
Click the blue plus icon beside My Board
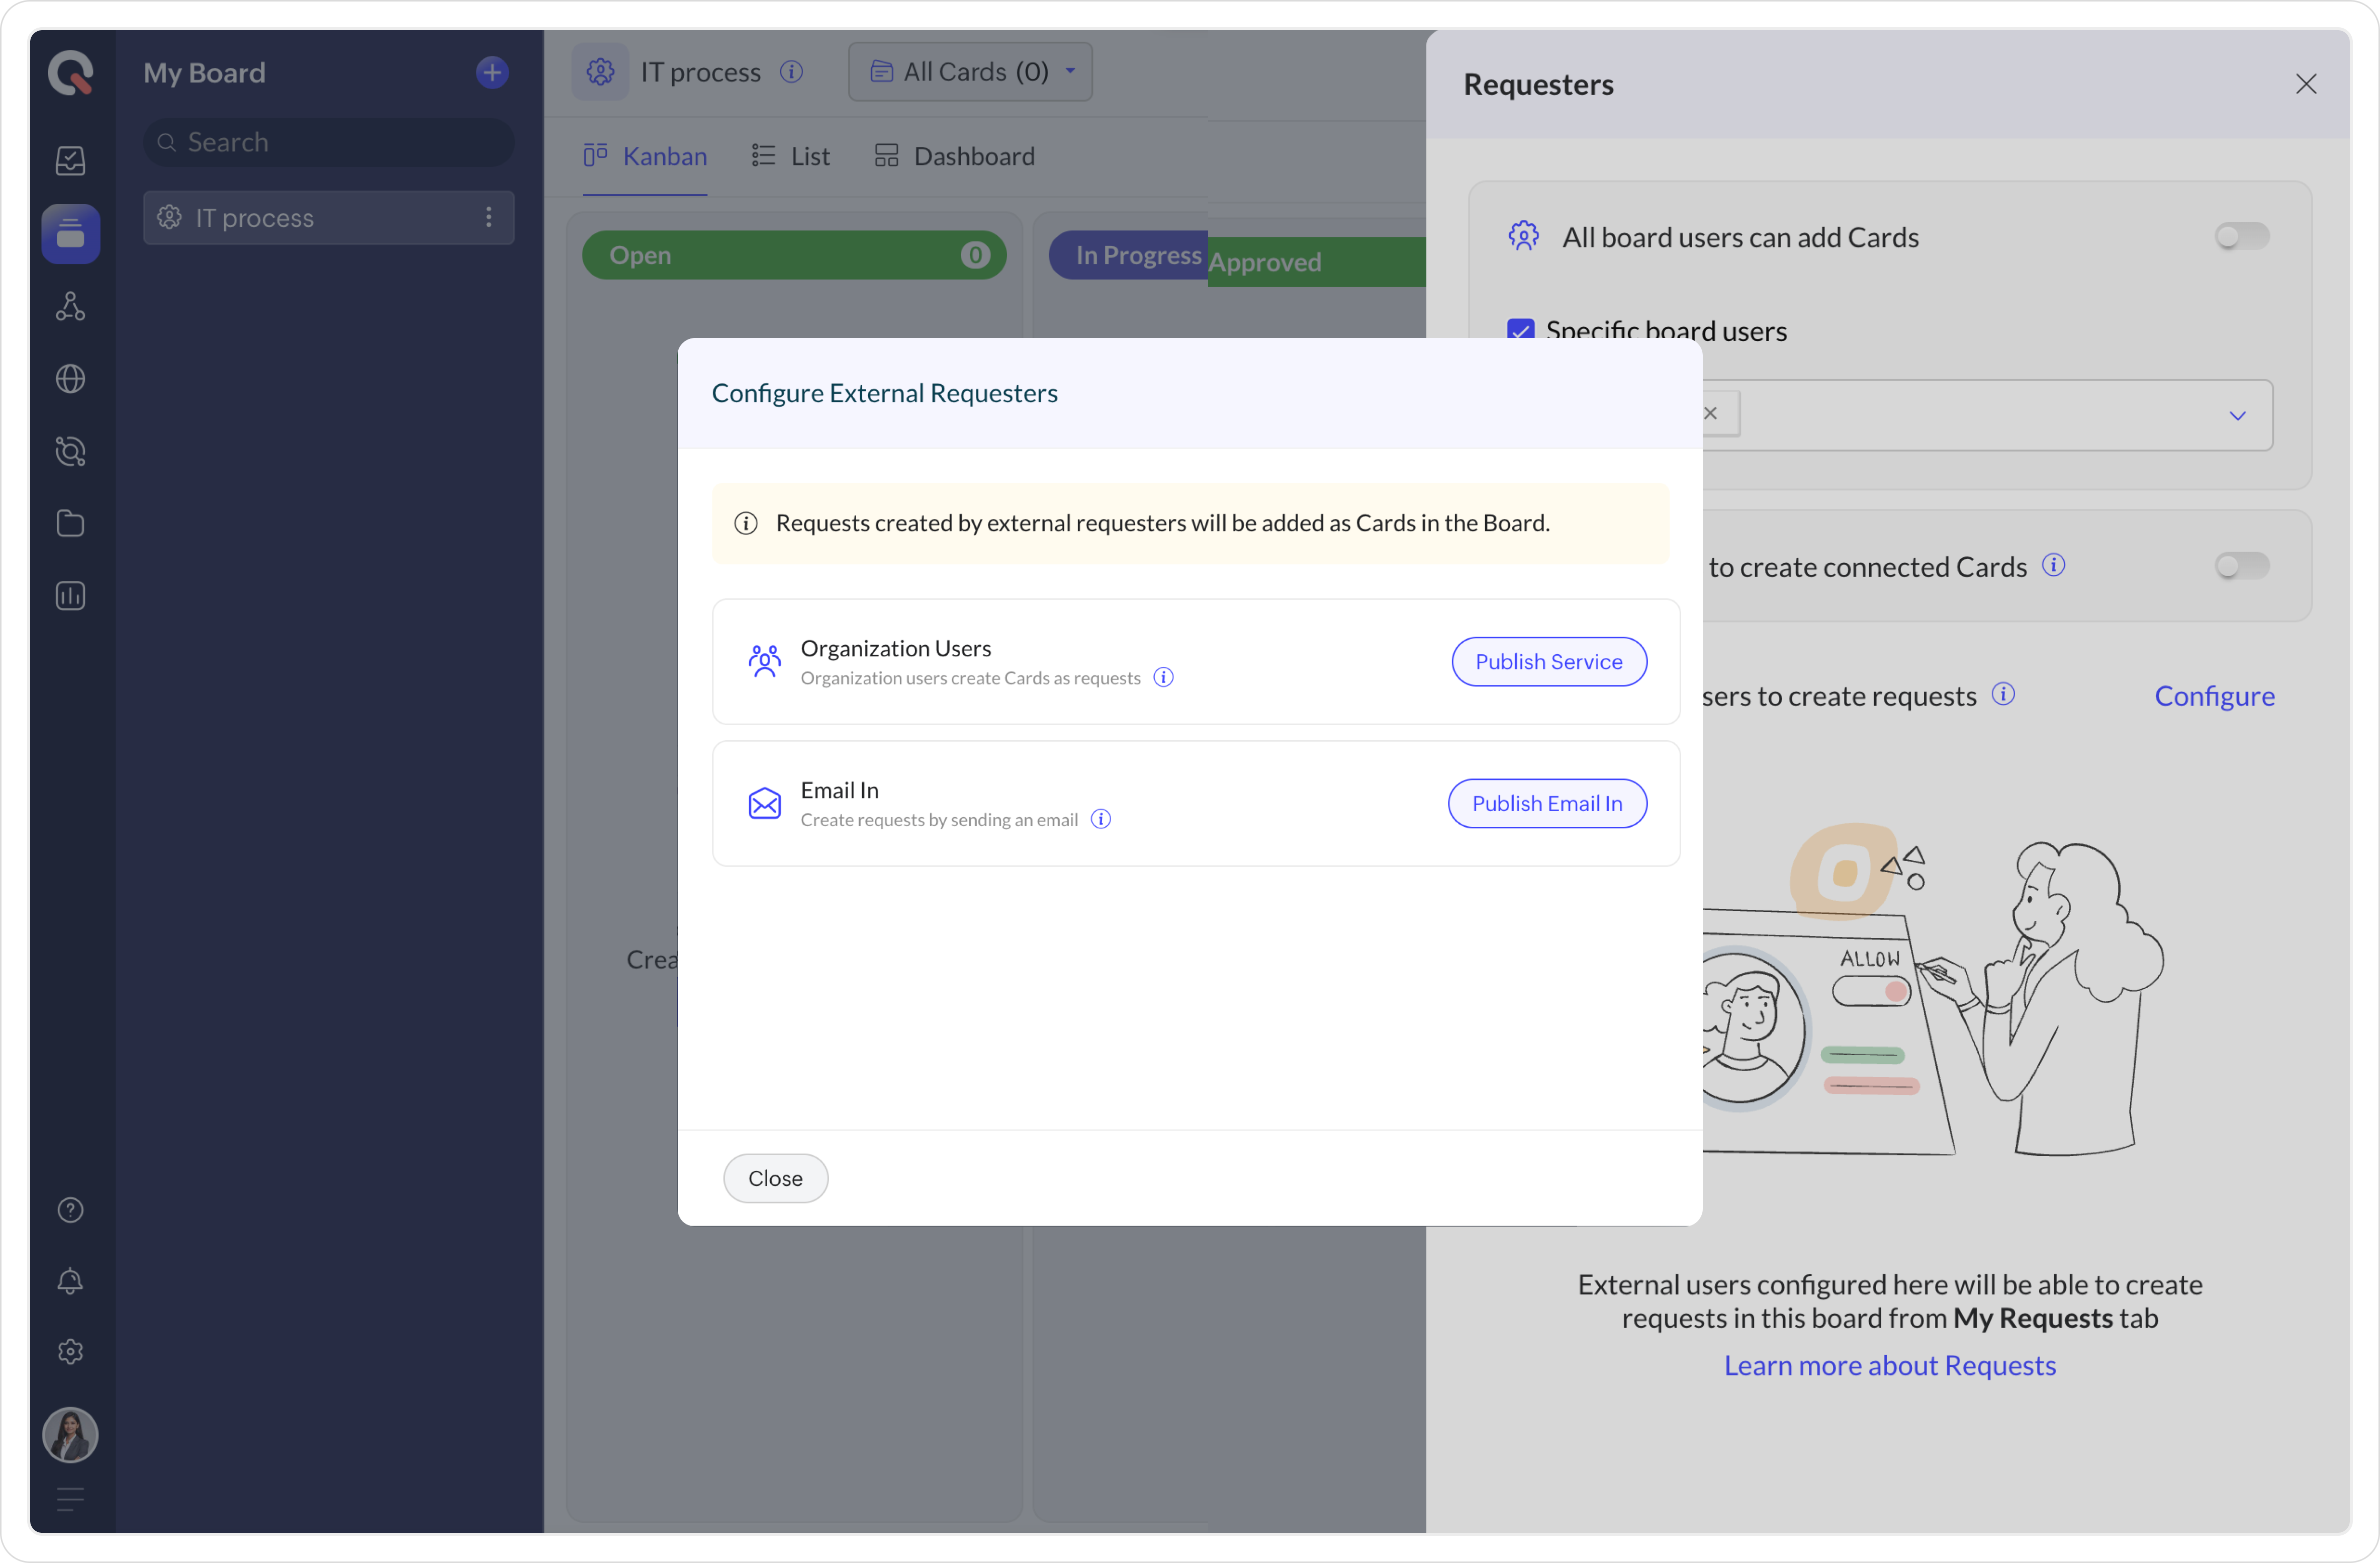pyautogui.click(x=491, y=72)
